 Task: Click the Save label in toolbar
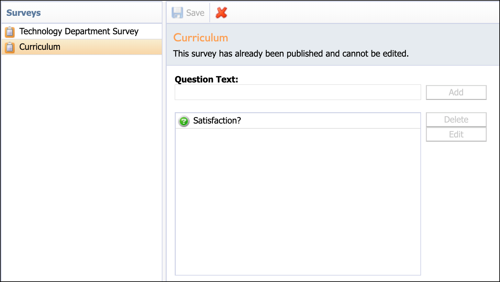195,13
